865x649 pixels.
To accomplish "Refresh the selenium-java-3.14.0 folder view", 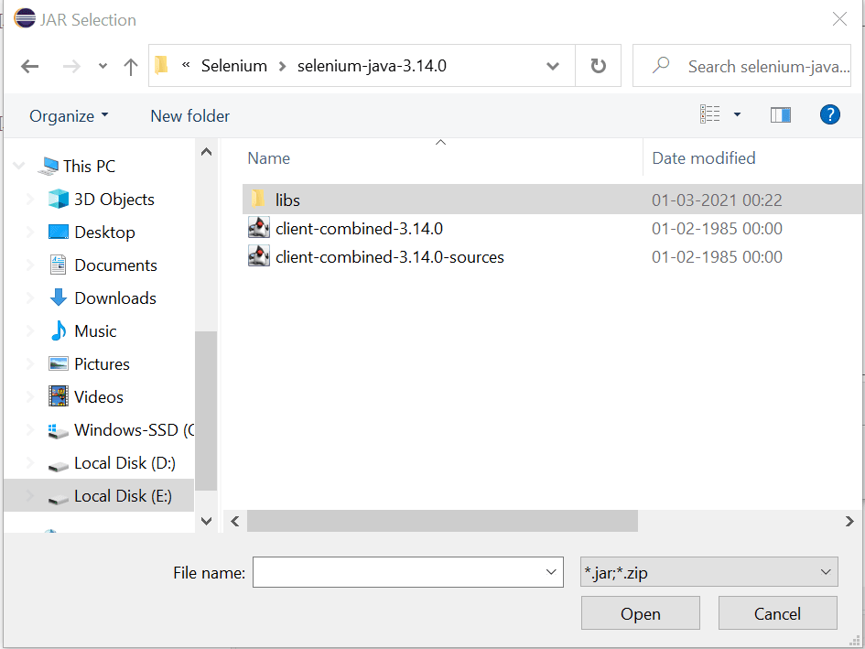I will click(599, 67).
